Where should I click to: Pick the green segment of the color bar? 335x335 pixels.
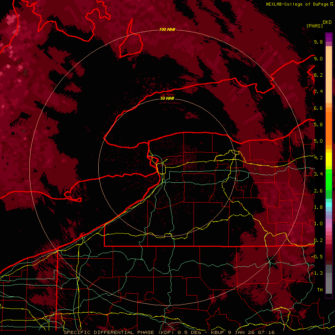click(329, 179)
